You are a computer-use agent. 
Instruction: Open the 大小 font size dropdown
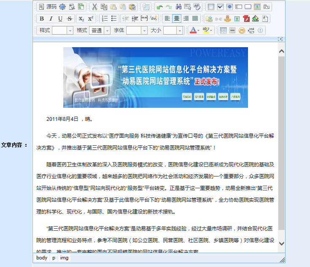coord(180,30)
